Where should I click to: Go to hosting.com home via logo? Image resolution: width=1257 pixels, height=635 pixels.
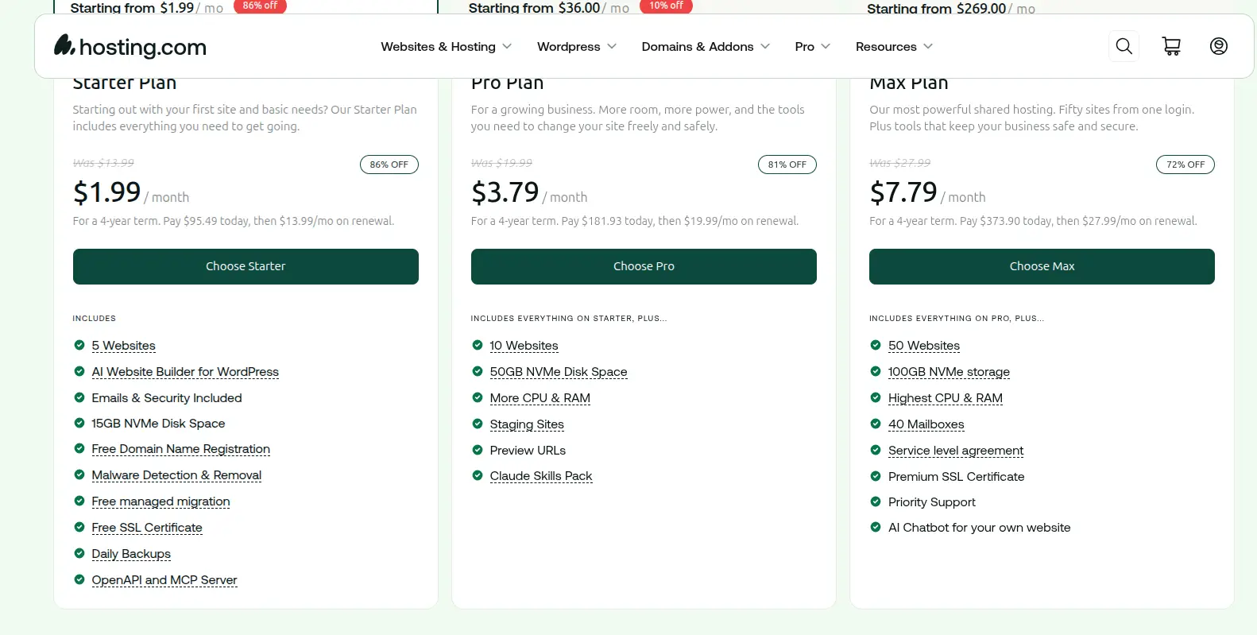coord(130,46)
